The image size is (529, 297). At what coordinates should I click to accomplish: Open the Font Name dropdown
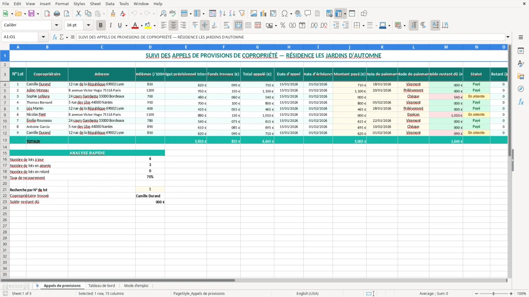(56, 26)
